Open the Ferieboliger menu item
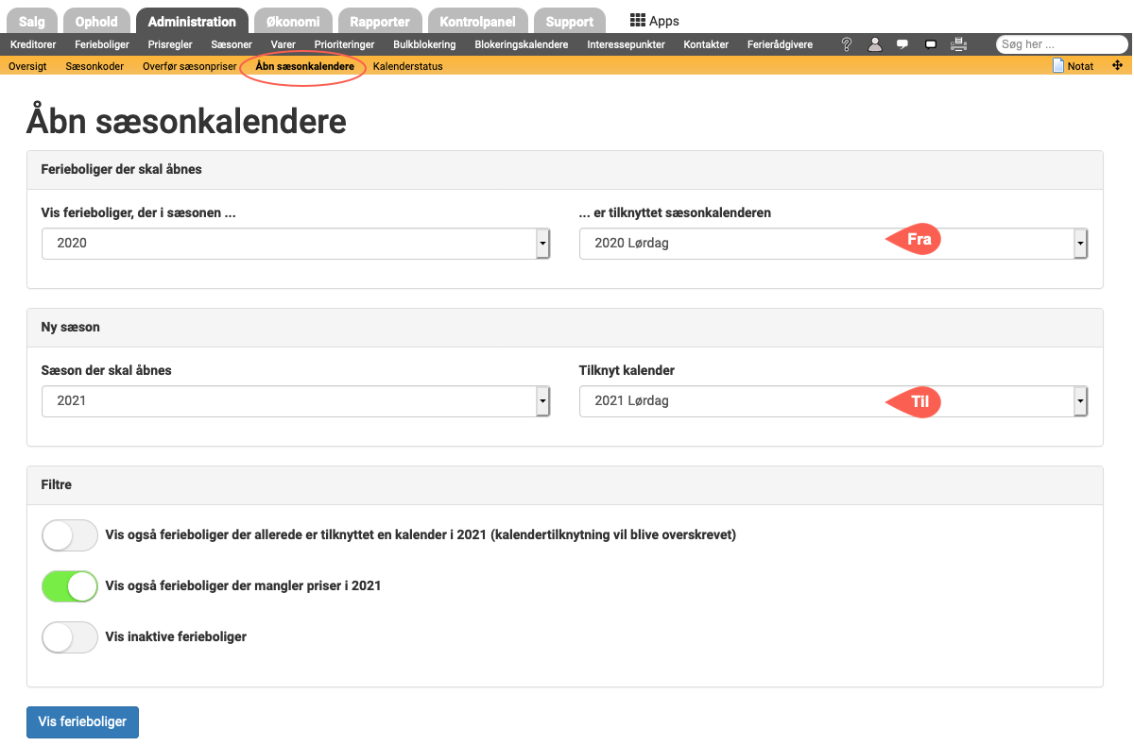1134x746 pixels. pos(102,44)
